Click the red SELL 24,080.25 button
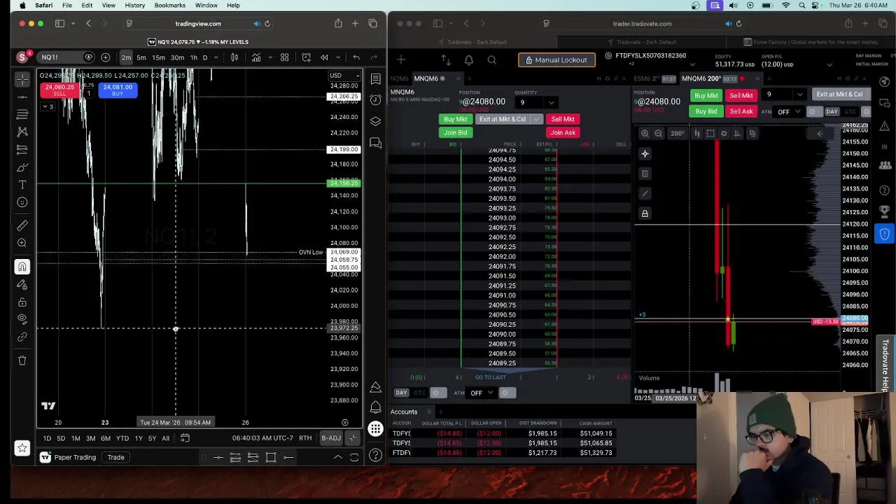Image resolution: width=896 pixels, height=504 pixels. point(59,90)
